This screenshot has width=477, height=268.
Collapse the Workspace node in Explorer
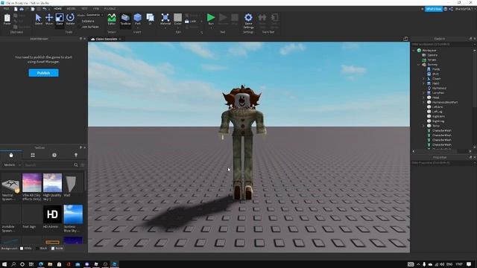(x=414, y=50)
